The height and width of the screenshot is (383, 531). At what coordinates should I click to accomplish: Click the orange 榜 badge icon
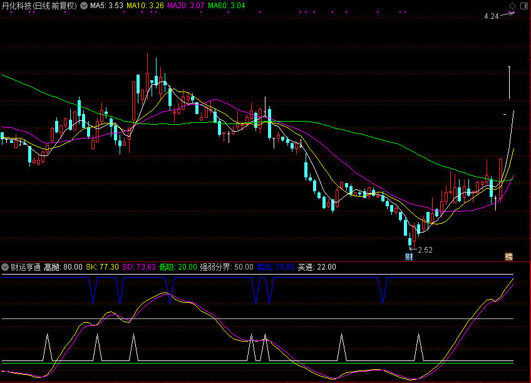[x=508, y=257]
